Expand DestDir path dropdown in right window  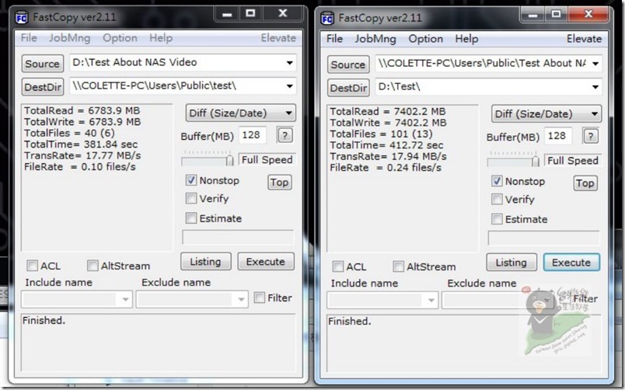tap(595, 87)
